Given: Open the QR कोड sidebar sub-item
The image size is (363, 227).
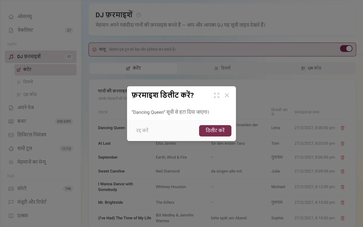Looking at the screenshot, I should [x=45, y=95].
